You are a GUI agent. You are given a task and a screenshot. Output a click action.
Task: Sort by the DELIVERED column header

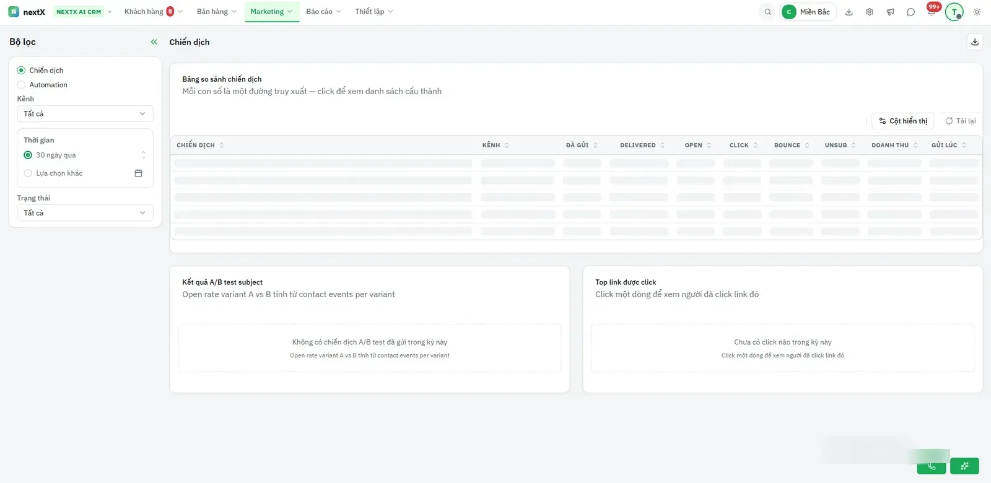tap(642, 146)
